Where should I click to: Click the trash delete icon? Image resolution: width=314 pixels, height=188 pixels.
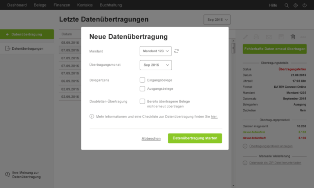point(293,37)
